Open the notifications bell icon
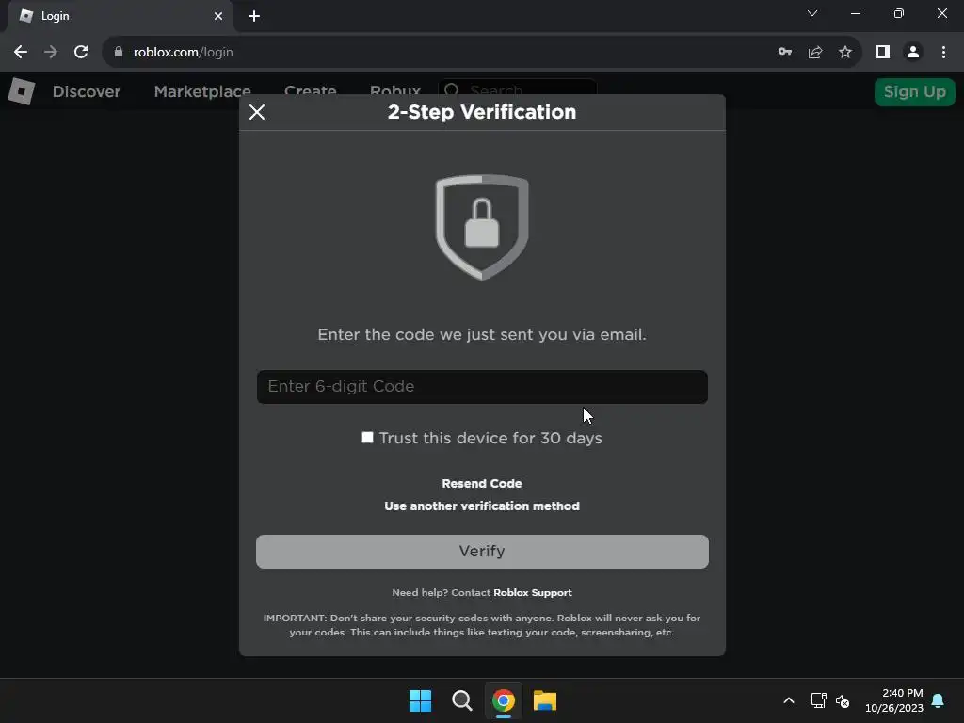Viewport: 964px width, 723px height. (x=938, y=700)
